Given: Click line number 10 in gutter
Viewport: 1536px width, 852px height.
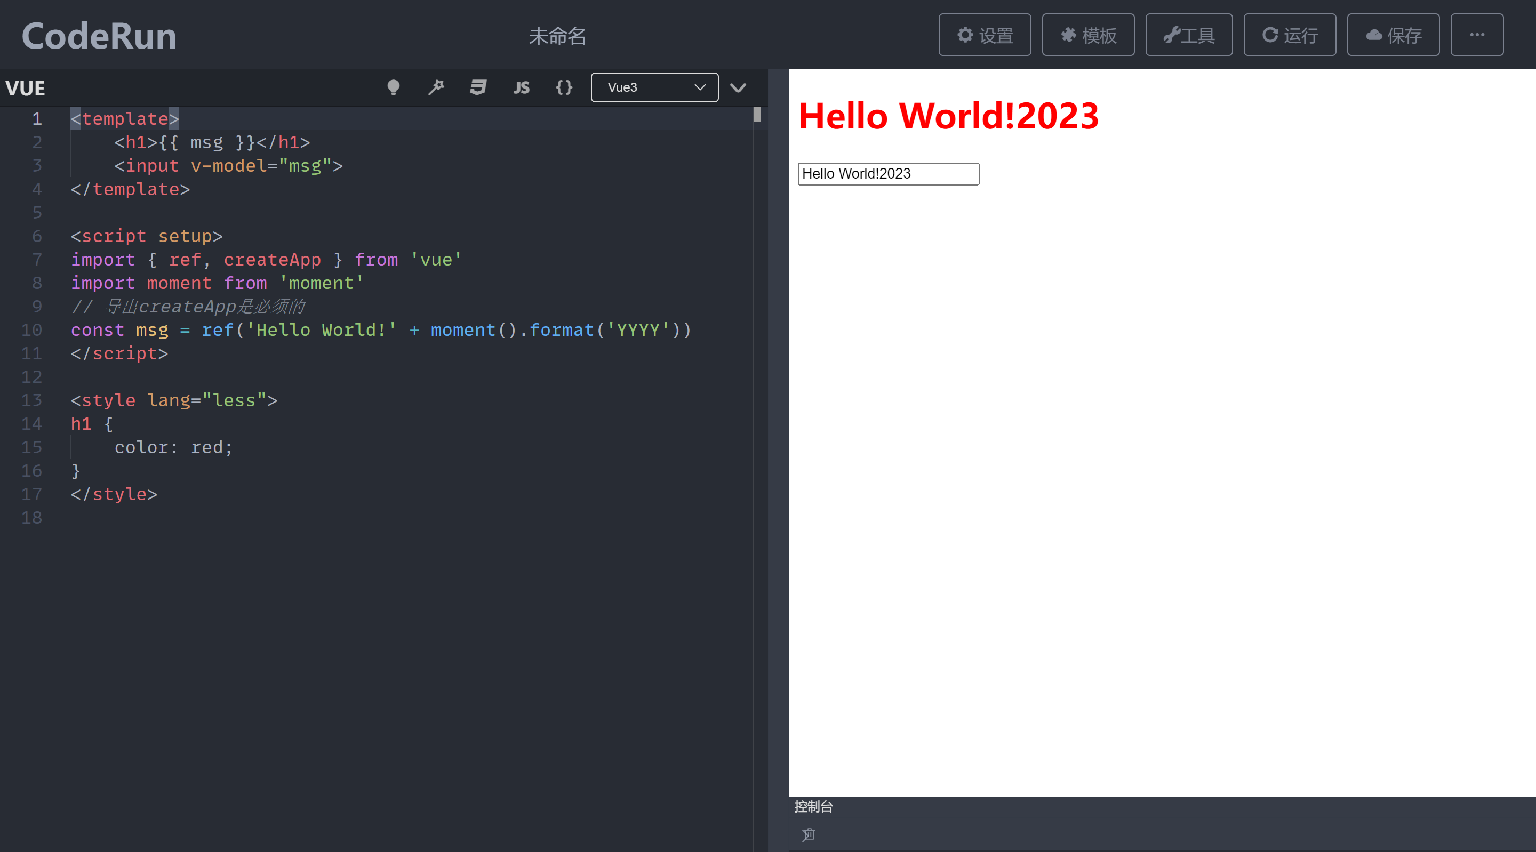Looking at the screenshot, I should click(x=31, y=329).
